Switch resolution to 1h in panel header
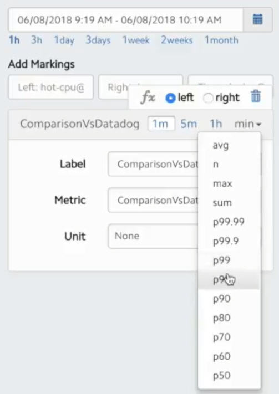 point(216,124)
